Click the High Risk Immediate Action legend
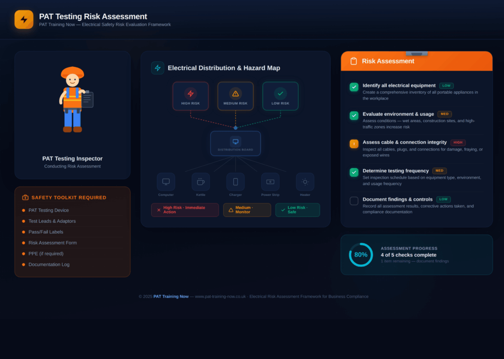Screen dimensions: 504x359 (185, 210)
